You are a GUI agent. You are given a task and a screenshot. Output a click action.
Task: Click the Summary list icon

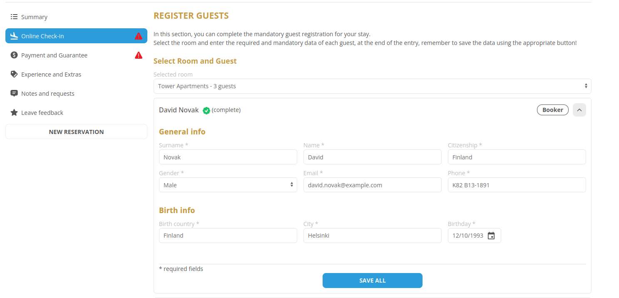point(14,17)
